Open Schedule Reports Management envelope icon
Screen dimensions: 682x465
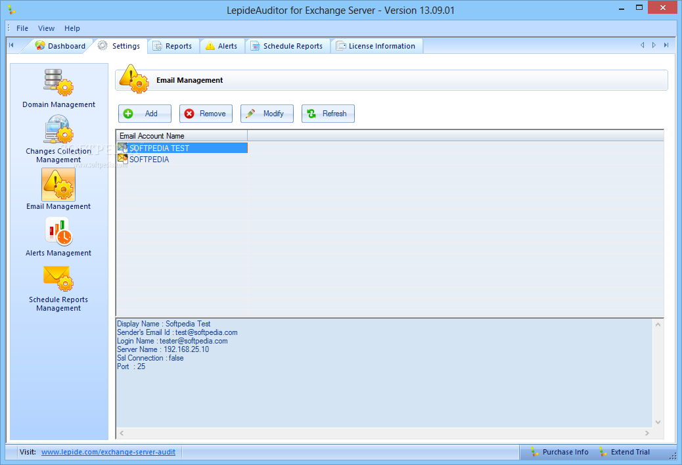(58, 278)
